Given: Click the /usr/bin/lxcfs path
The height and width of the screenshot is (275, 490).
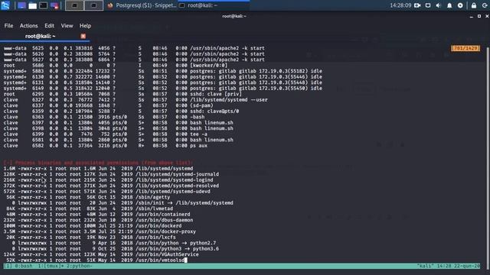Looking at the screenshot, I should tap(155, 238).
